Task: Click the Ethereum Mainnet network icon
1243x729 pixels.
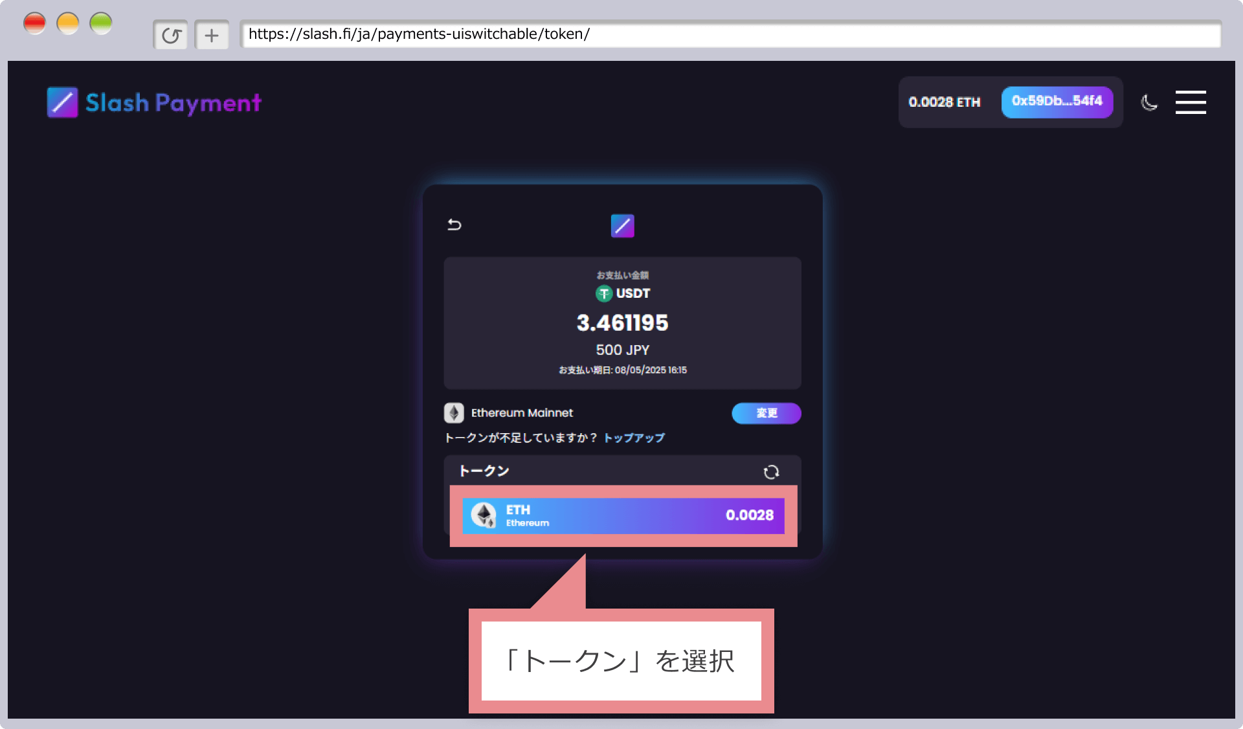Action: click(x=454, y=412)
